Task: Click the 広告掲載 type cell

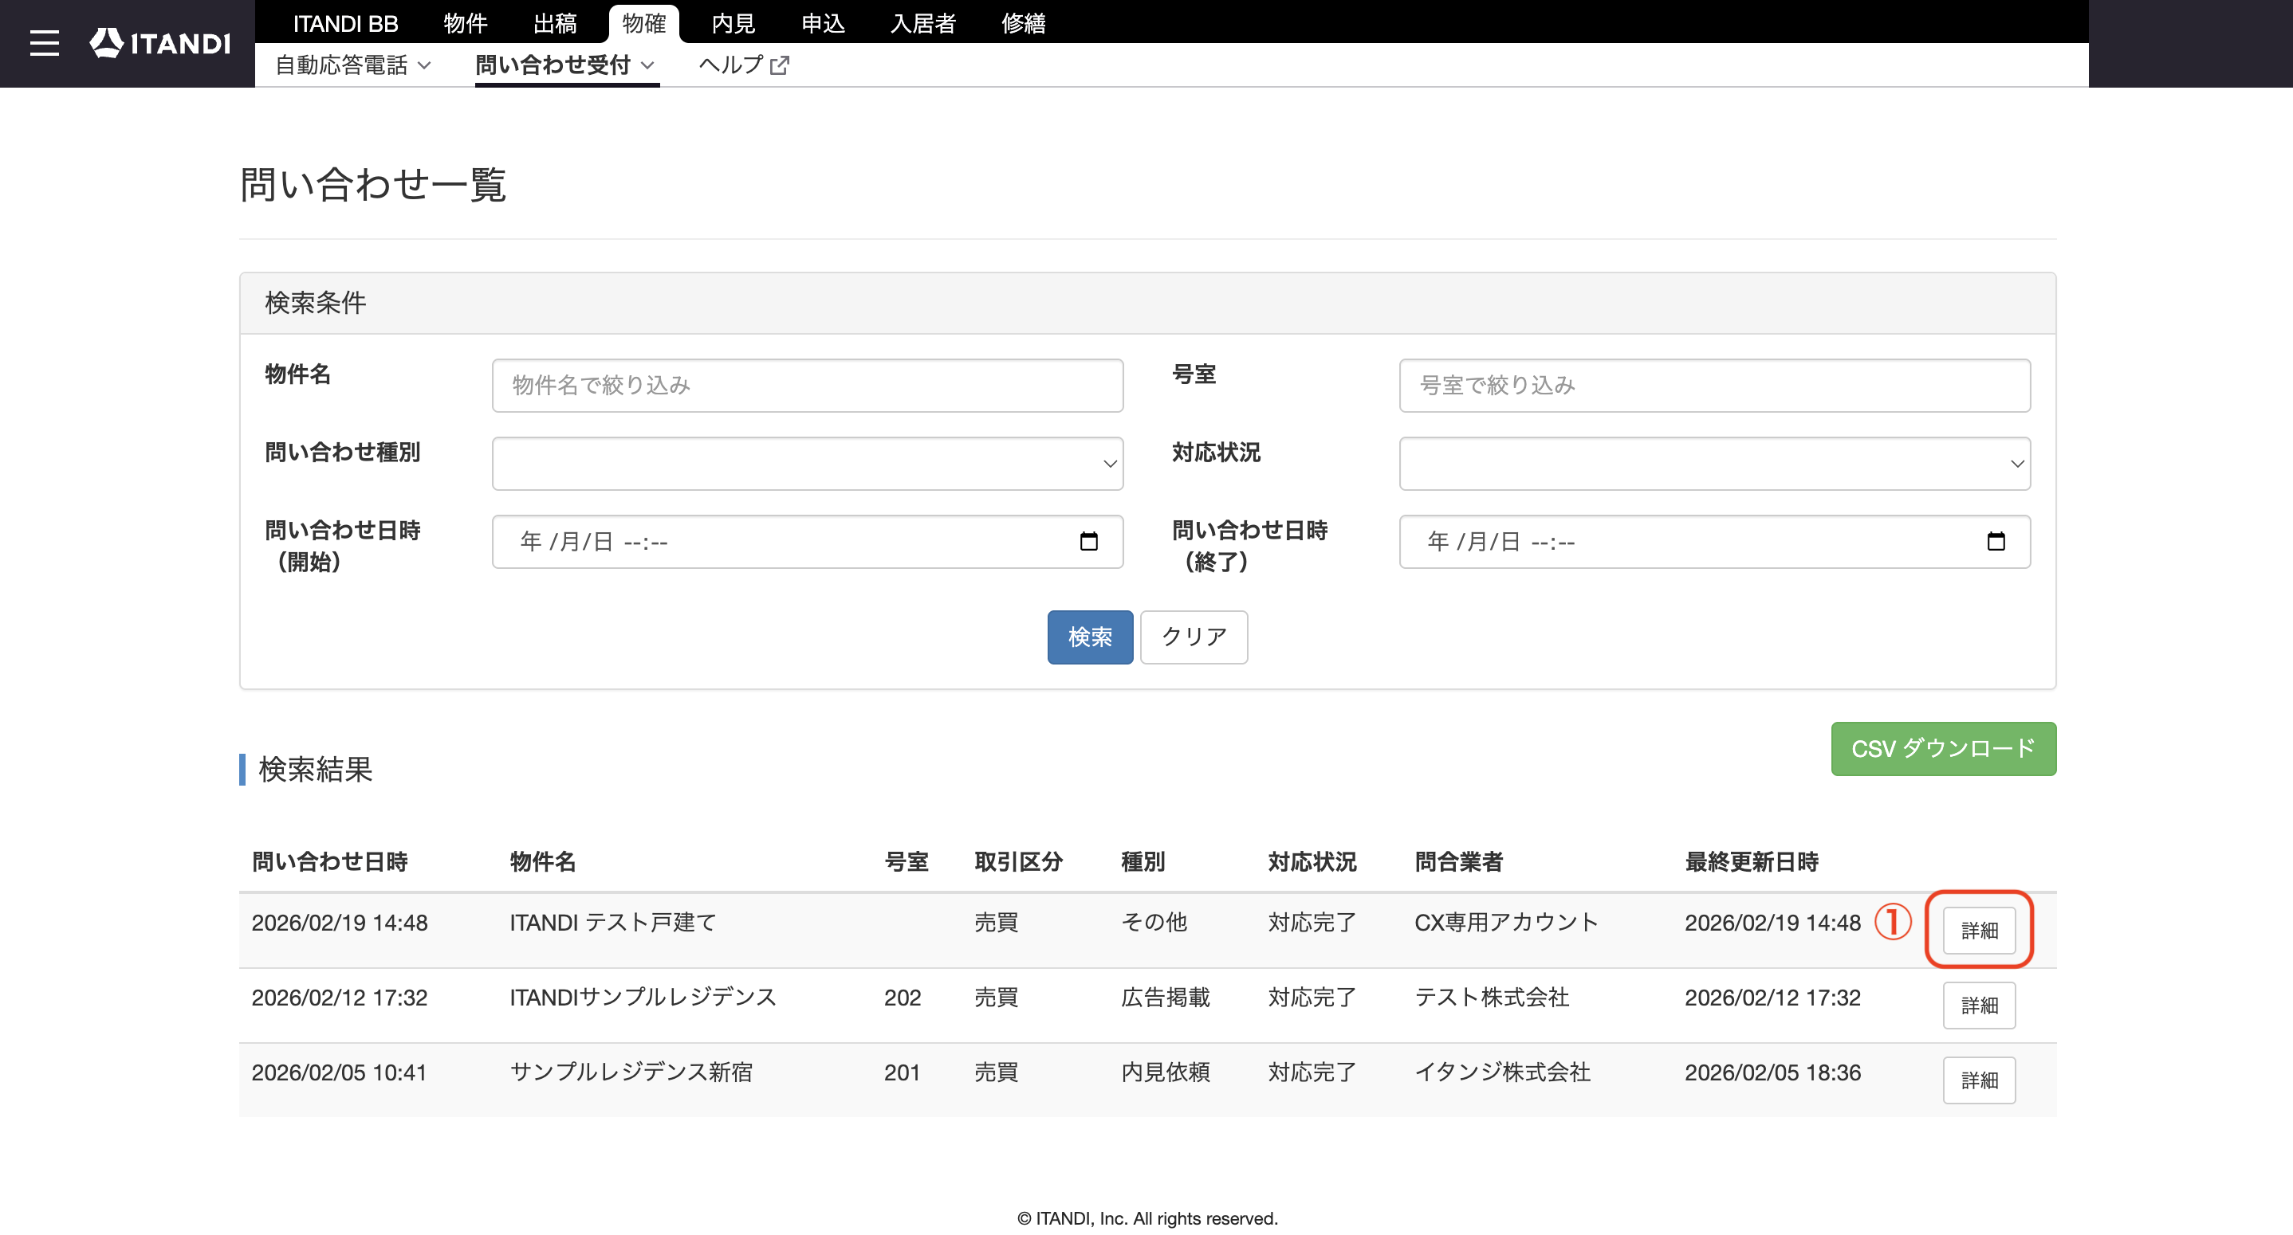Action: (x=1165, y=998)
